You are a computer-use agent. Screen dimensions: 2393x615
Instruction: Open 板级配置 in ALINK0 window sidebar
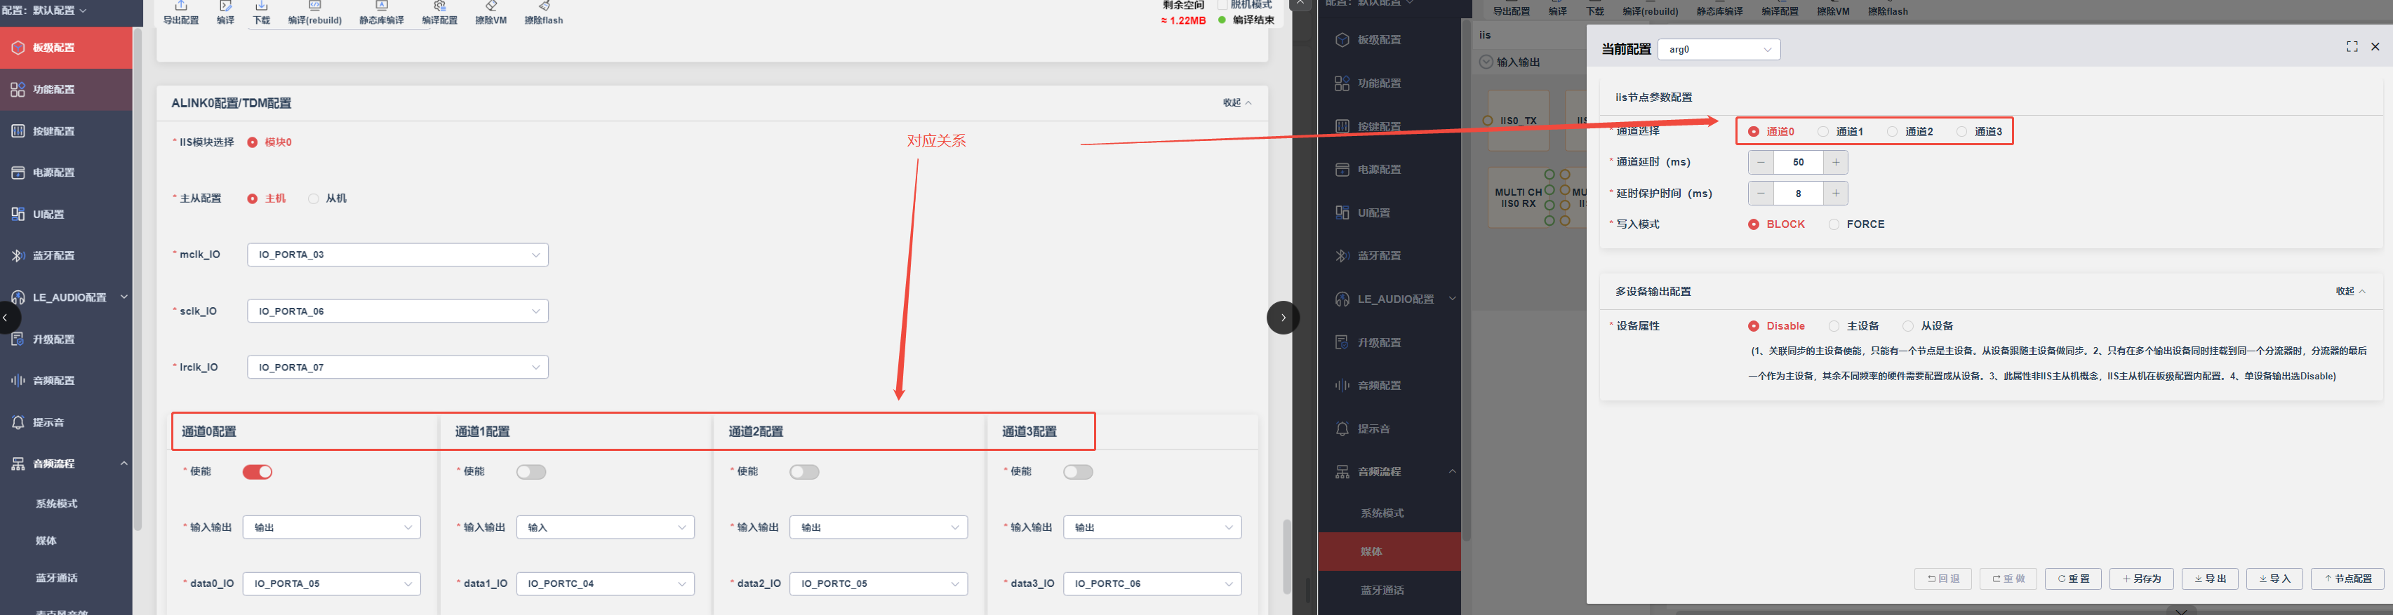pyautogui.click(x=66, y=47)
